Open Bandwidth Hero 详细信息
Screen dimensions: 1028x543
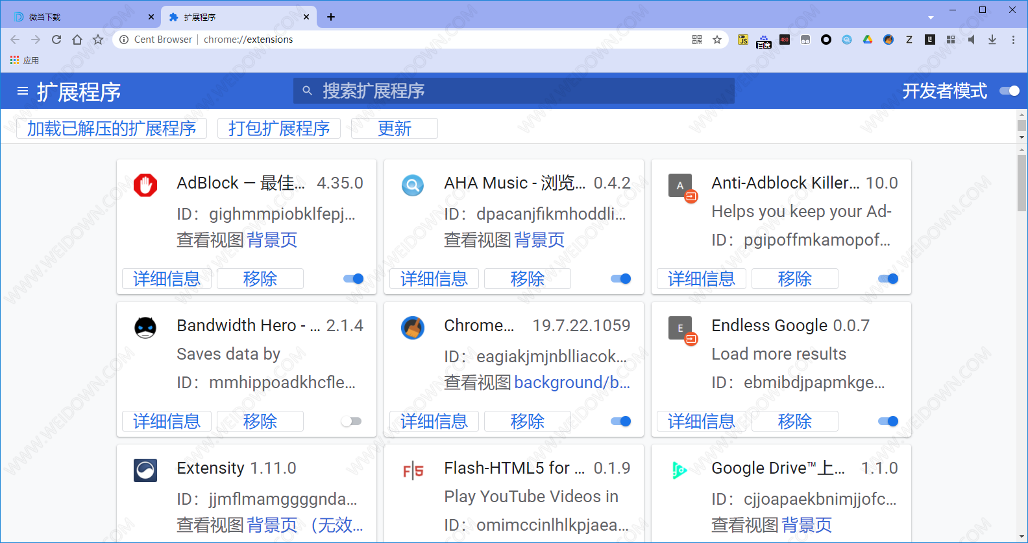pyautogui.click(x=167, y=421)
